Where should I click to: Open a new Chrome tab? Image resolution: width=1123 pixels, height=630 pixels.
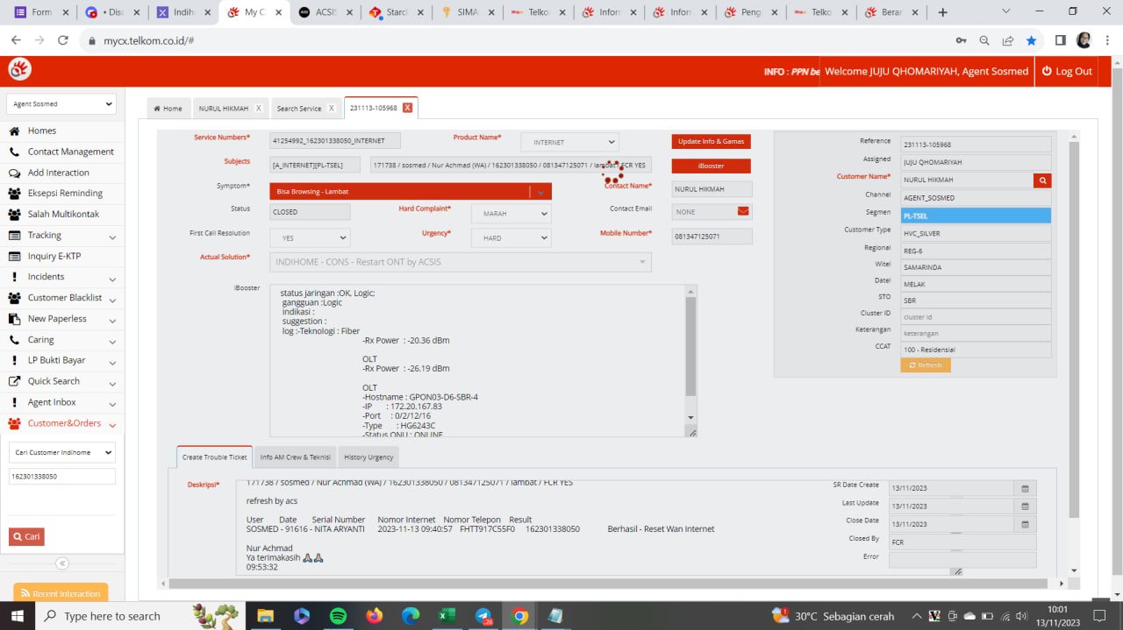tap(942, 12)
